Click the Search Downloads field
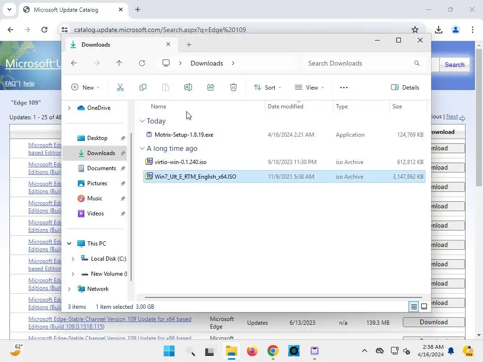Screen dimensions: 483x362 pos(365,63)
